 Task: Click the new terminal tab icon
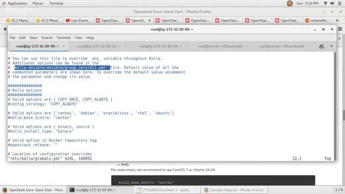(x=321, y=46)
